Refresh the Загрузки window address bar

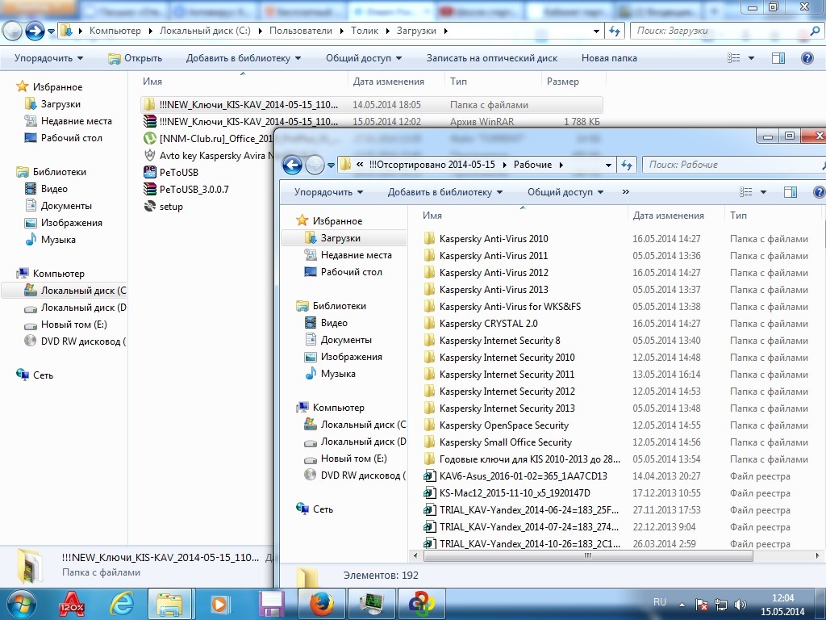(x=614, y=31)
